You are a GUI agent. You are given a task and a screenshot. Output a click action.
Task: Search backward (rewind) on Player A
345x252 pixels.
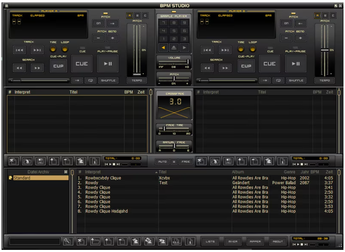coord(19,68)
